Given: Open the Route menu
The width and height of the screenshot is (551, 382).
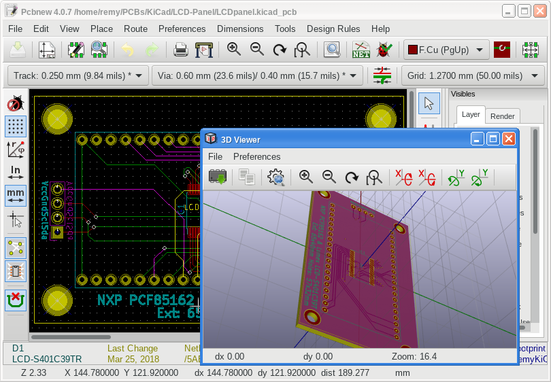Looking at the screenshot, I should point(135,29).
